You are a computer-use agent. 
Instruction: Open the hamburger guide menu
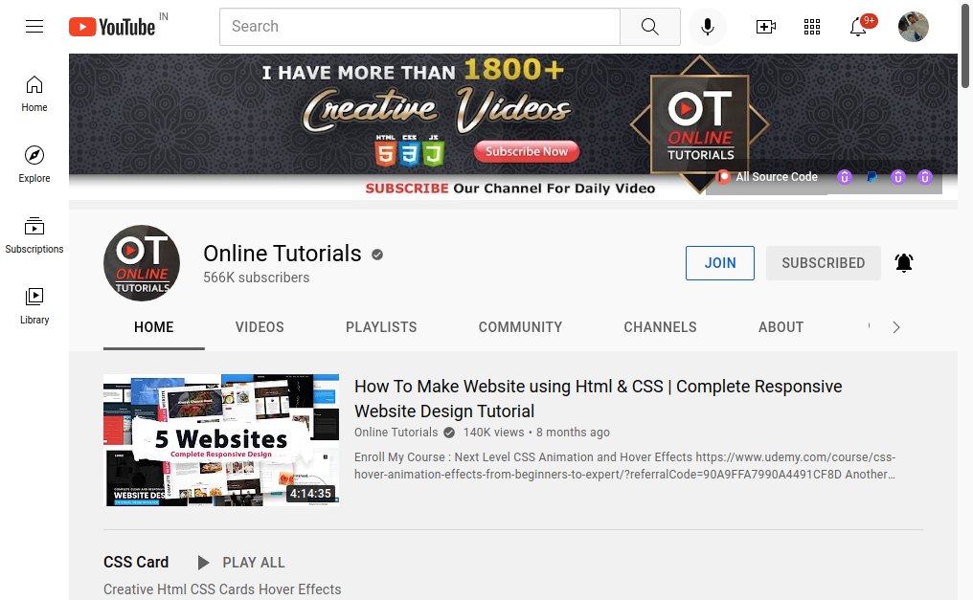click(x=34, y=27)
